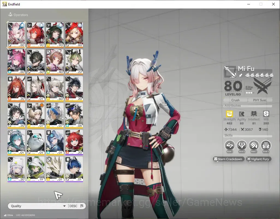Select blue-white bunny-eared level 07 operator

click(x=55, y=115)
